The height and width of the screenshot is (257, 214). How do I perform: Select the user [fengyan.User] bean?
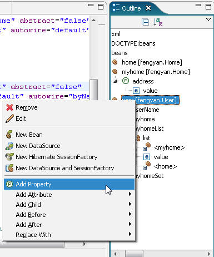click(x=150, y=100)
